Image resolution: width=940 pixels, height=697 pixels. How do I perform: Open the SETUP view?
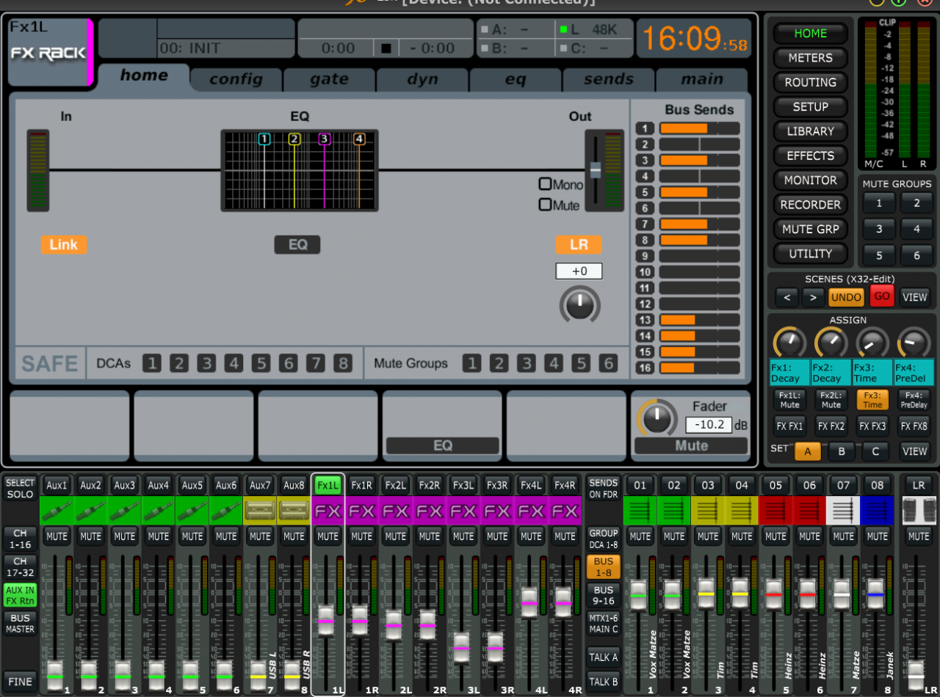pos(810,106)
